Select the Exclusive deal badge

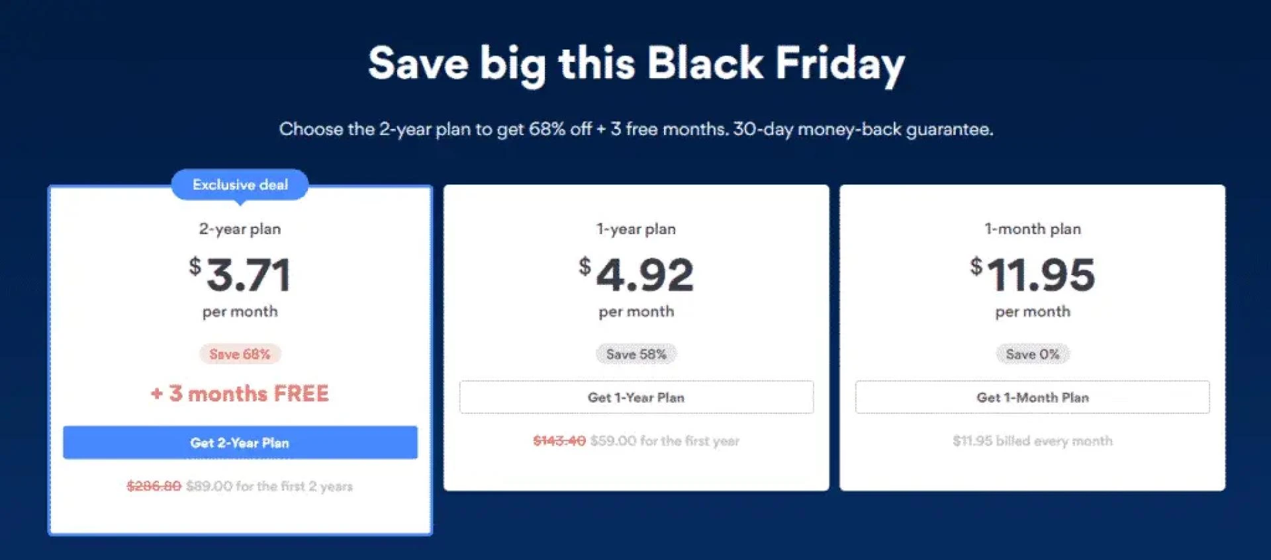click(240, 185)
